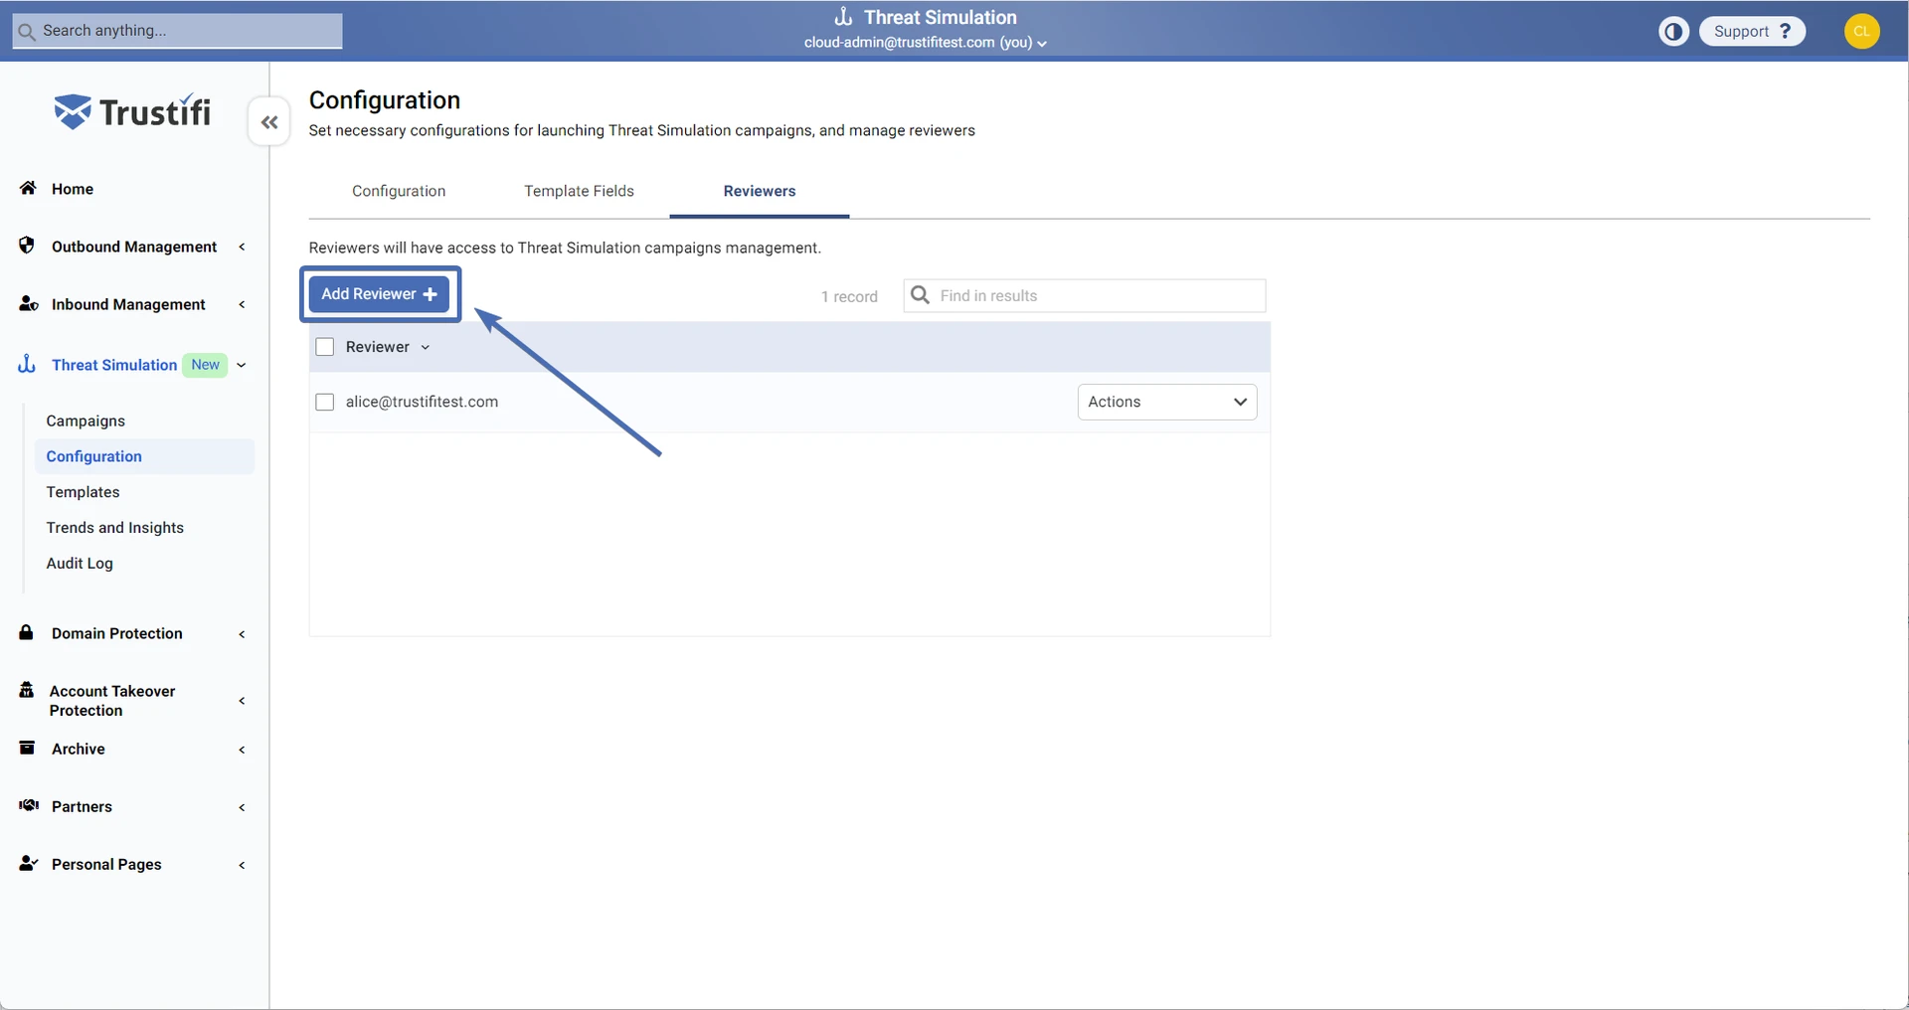Click the Archive box icon
Screen dimensions: 1909x1010
pyautogui.click(x=27, y=748)
